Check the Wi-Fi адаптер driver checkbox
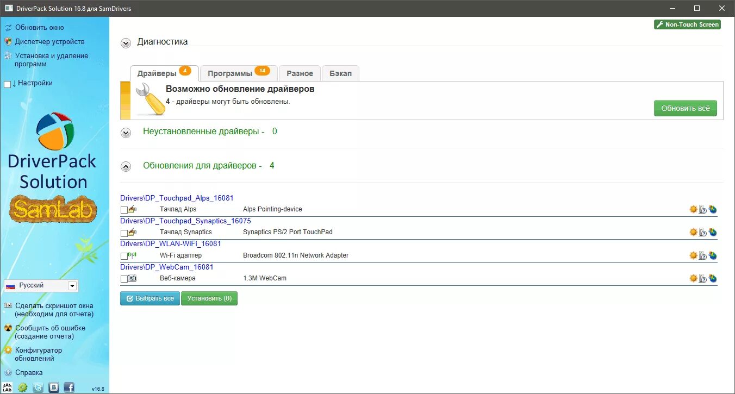This screenshot has height=394, width=735. (x=124, y=256)
